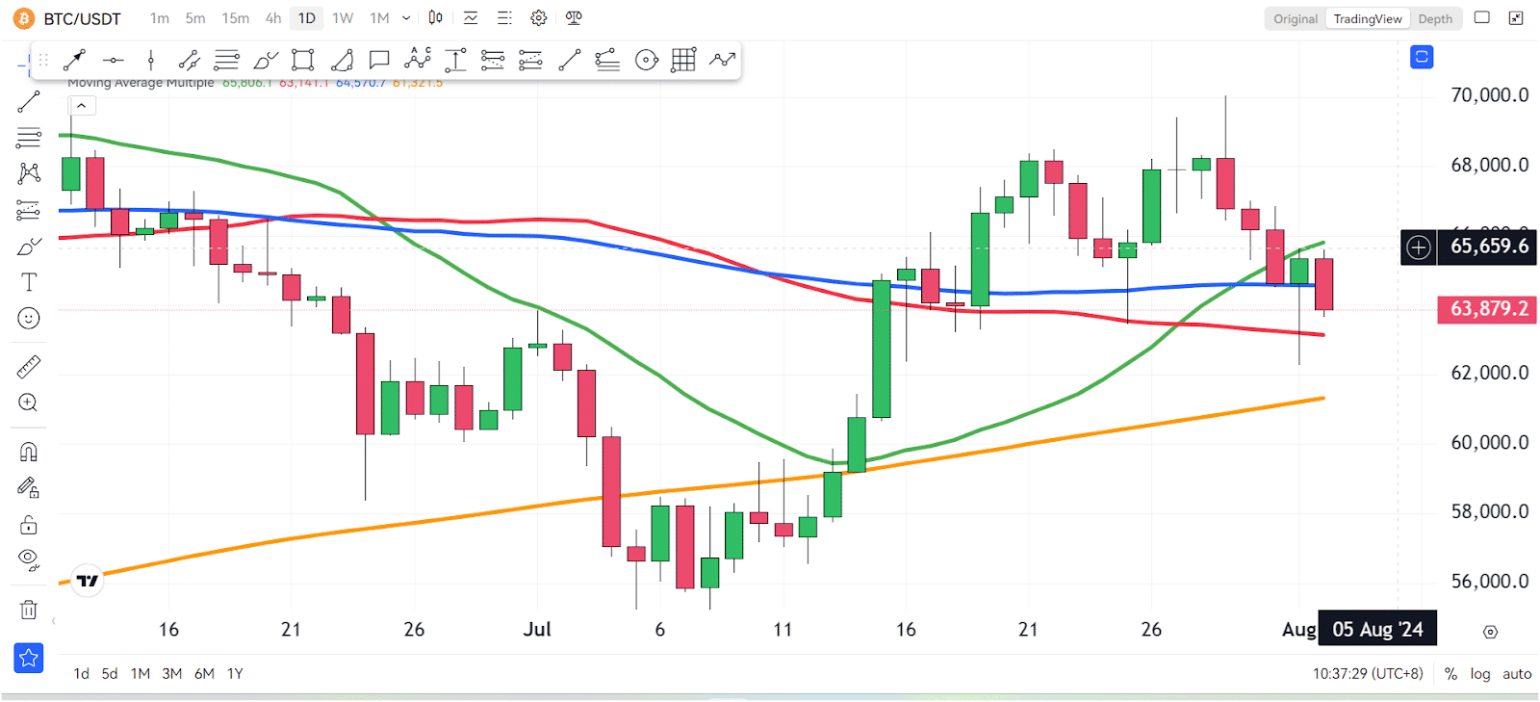Activate the zoom-in magnifier tool
This screenshot has height=702, width=1540.
[29, 403]
